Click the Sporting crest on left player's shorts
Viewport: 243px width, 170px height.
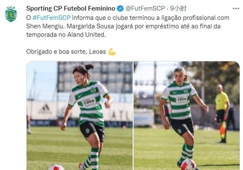point(88,131)
